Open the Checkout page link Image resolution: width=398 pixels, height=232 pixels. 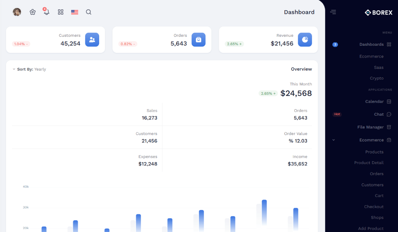374,206
